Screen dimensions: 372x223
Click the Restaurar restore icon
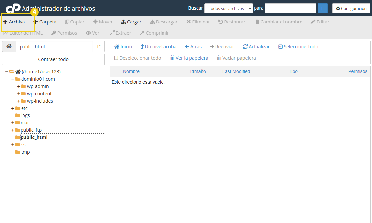point(221,22)
